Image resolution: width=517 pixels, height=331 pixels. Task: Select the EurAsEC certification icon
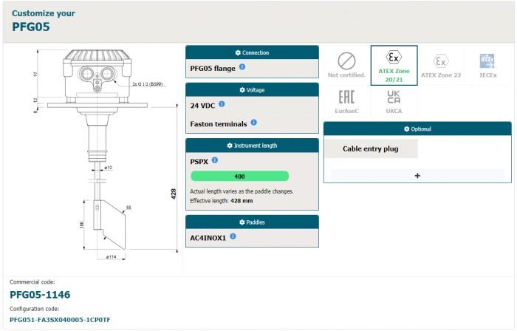click(346, 102)
